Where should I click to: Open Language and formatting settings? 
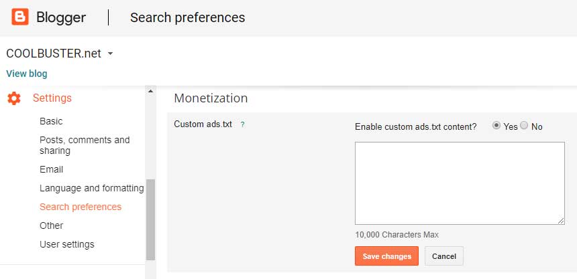tap(91, 188)
